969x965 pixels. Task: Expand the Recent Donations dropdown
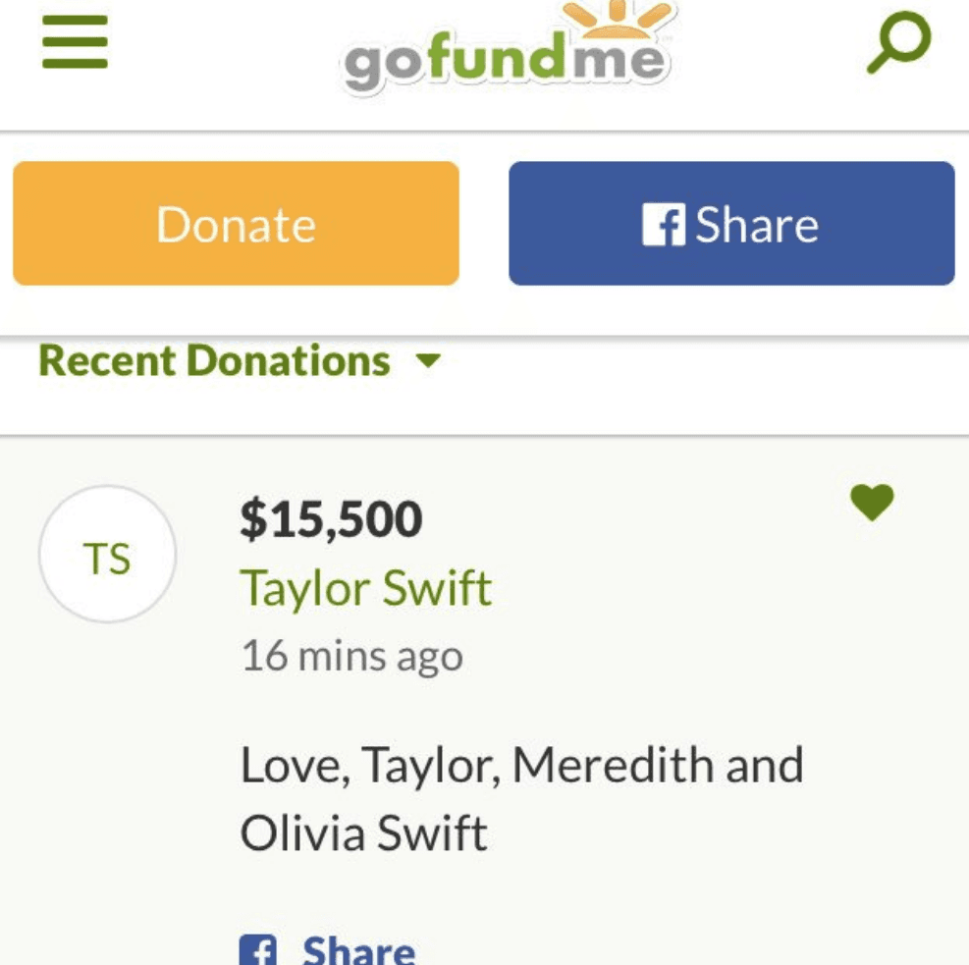coord(214,361)
